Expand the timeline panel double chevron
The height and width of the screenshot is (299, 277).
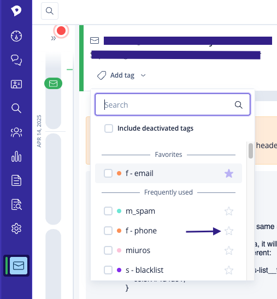pos(54,38)
